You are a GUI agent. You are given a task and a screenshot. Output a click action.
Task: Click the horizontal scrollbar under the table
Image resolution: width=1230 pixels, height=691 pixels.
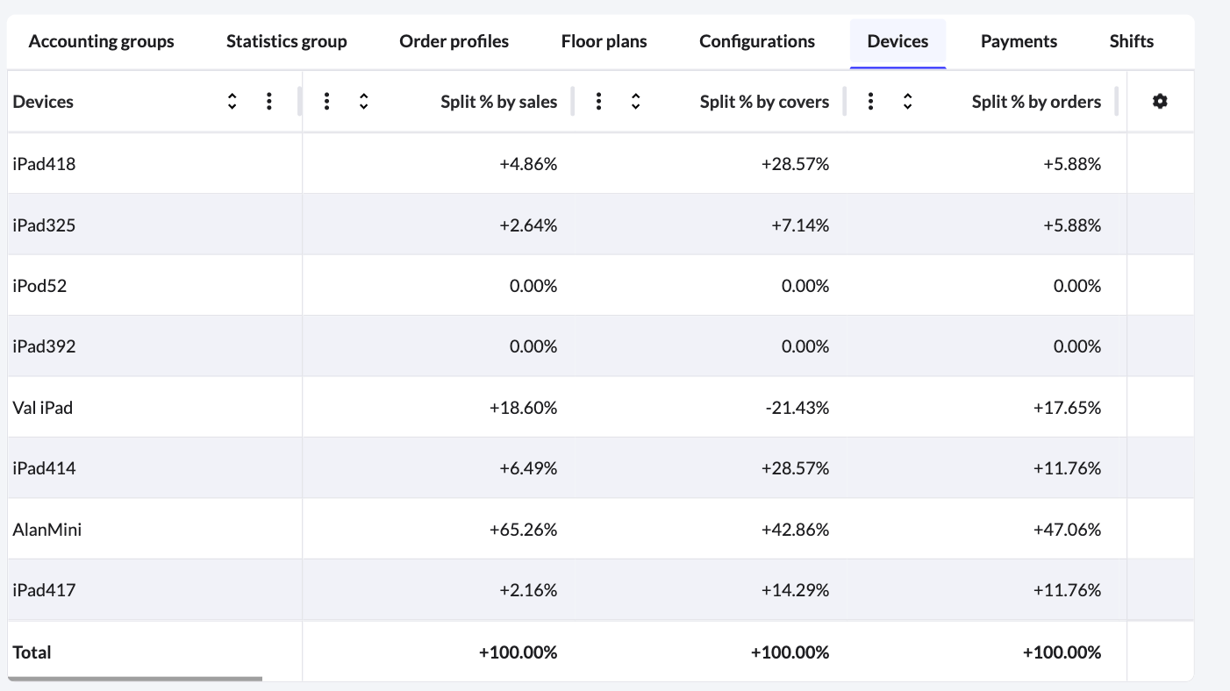(x=136, y=679)
